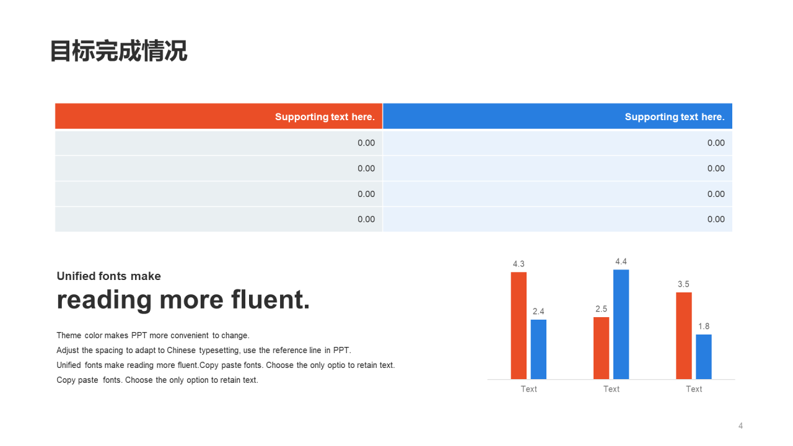Select the blue bar labeled 4.4
Screen dimensions: 793x446
621,325
